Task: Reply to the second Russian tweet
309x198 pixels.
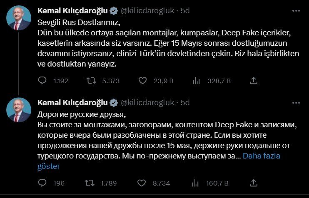Action: point(42,183)
